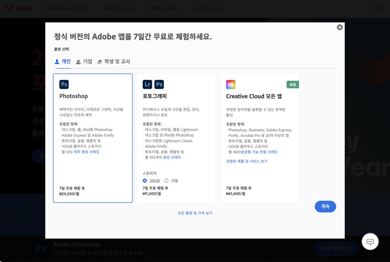Select the Photoshop plan card title

[73, 96]
